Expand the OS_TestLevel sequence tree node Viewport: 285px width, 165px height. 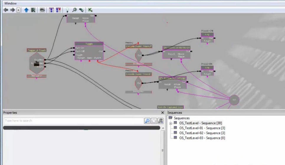(171, 123)
